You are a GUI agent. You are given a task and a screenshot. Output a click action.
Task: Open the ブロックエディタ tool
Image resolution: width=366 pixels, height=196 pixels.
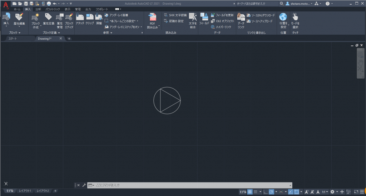[69, 21]
